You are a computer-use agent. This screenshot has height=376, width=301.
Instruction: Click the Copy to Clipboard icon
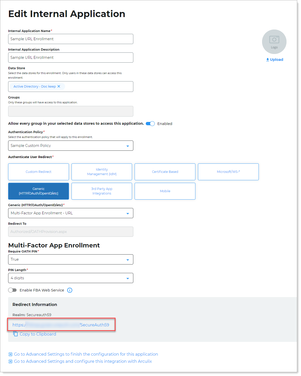point(16,334)
